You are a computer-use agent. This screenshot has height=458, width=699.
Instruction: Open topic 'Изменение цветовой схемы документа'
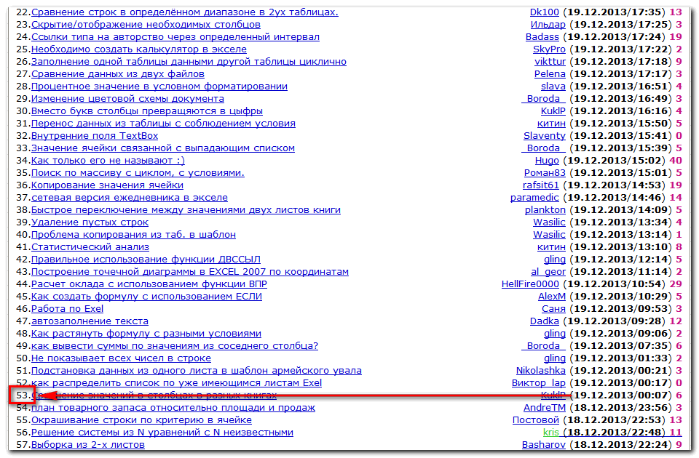tap(127, 99)
